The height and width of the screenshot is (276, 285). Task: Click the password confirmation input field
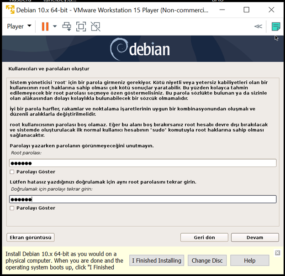coord(143,199)
